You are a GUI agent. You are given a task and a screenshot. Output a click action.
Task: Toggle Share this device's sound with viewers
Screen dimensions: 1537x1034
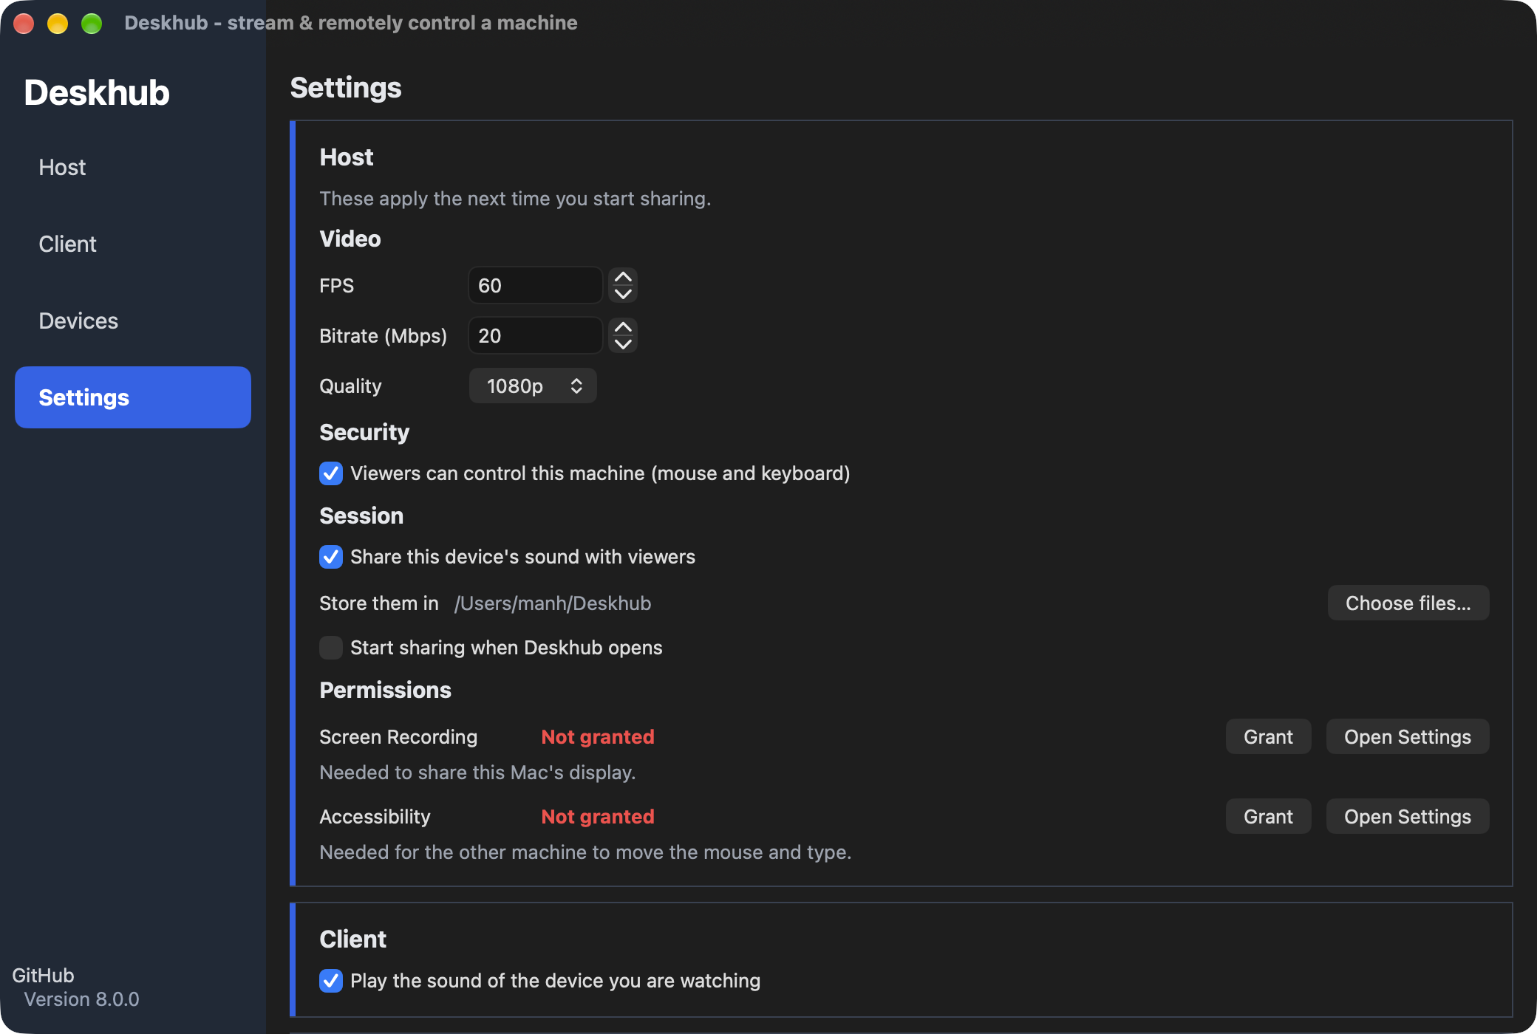click(331, 557)
